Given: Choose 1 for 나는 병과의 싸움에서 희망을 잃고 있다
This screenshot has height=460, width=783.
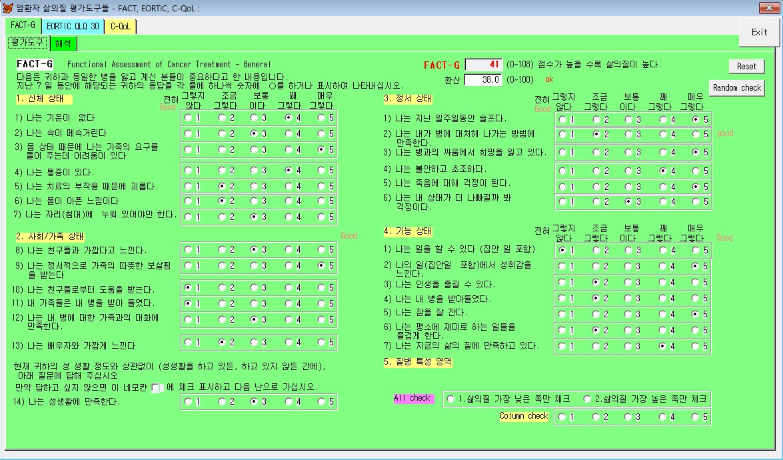Looking at the screenshot, I should click(x=563, y=153).
